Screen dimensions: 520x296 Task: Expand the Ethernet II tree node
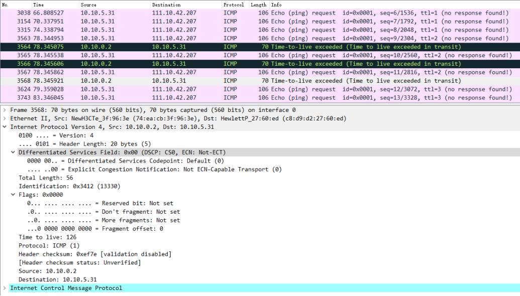(5, 118)
